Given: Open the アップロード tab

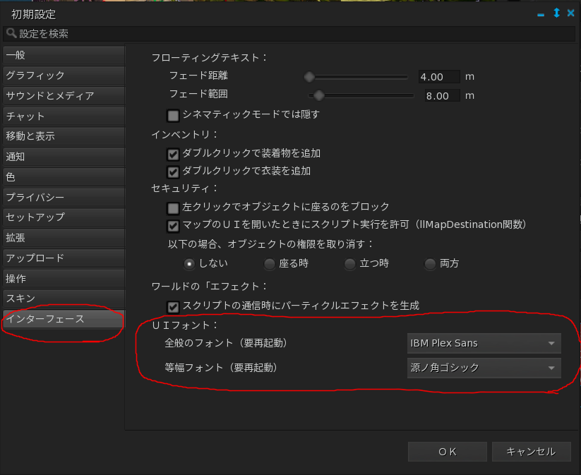Looking at the screenshot, I should pos(64,258).
